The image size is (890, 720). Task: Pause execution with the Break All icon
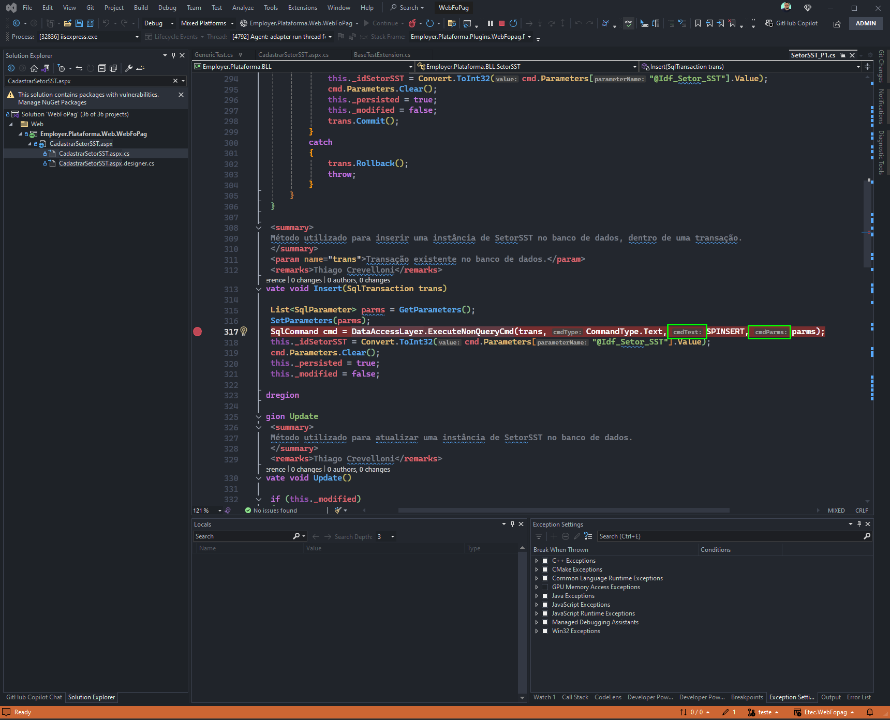click(x=491, y=23)
